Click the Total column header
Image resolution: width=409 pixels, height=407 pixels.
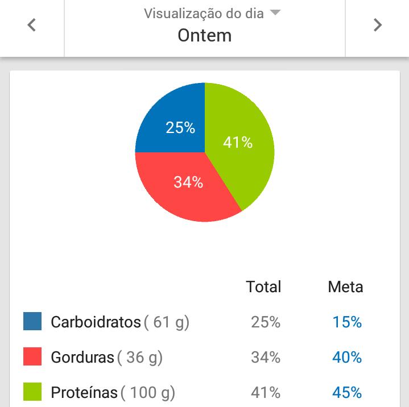pos(263,287)
